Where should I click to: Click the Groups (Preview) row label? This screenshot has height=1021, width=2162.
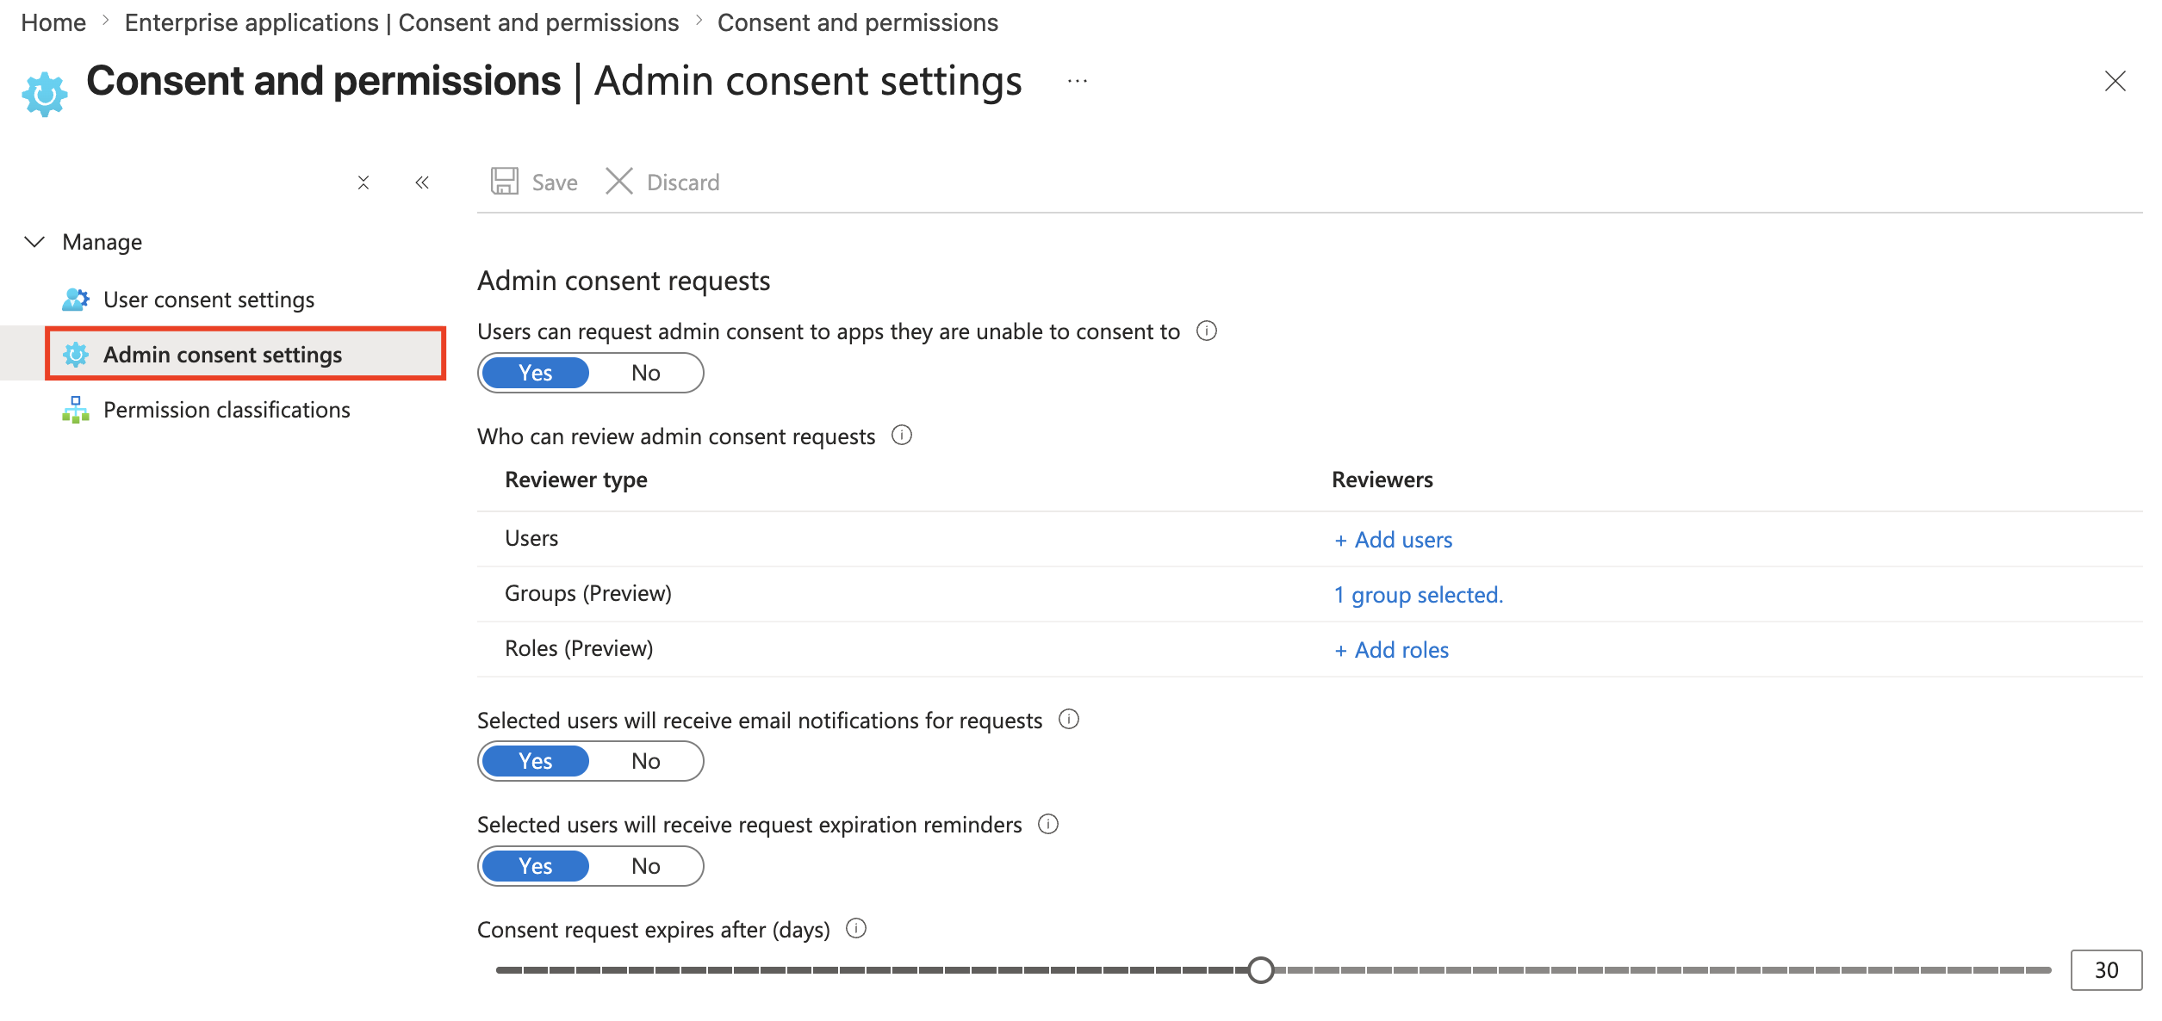pos(588,593)
